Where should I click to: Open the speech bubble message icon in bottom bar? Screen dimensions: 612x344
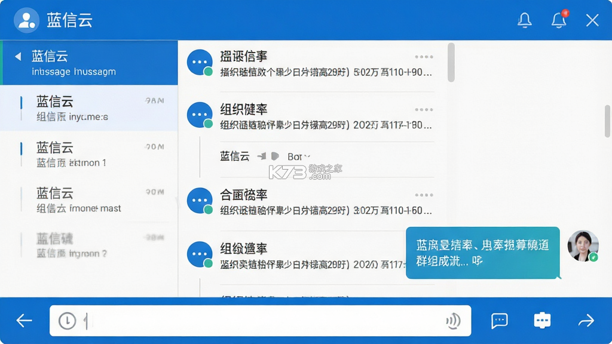click(x=500, y=321)
